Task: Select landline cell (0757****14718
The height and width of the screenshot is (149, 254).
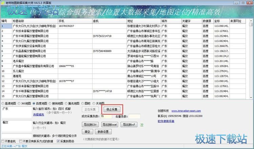Action: pos(109,91)
